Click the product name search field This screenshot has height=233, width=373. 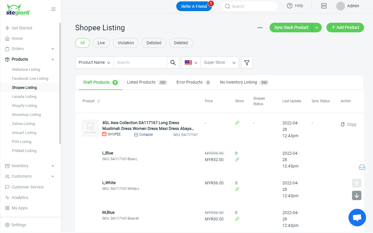point(140,62)
